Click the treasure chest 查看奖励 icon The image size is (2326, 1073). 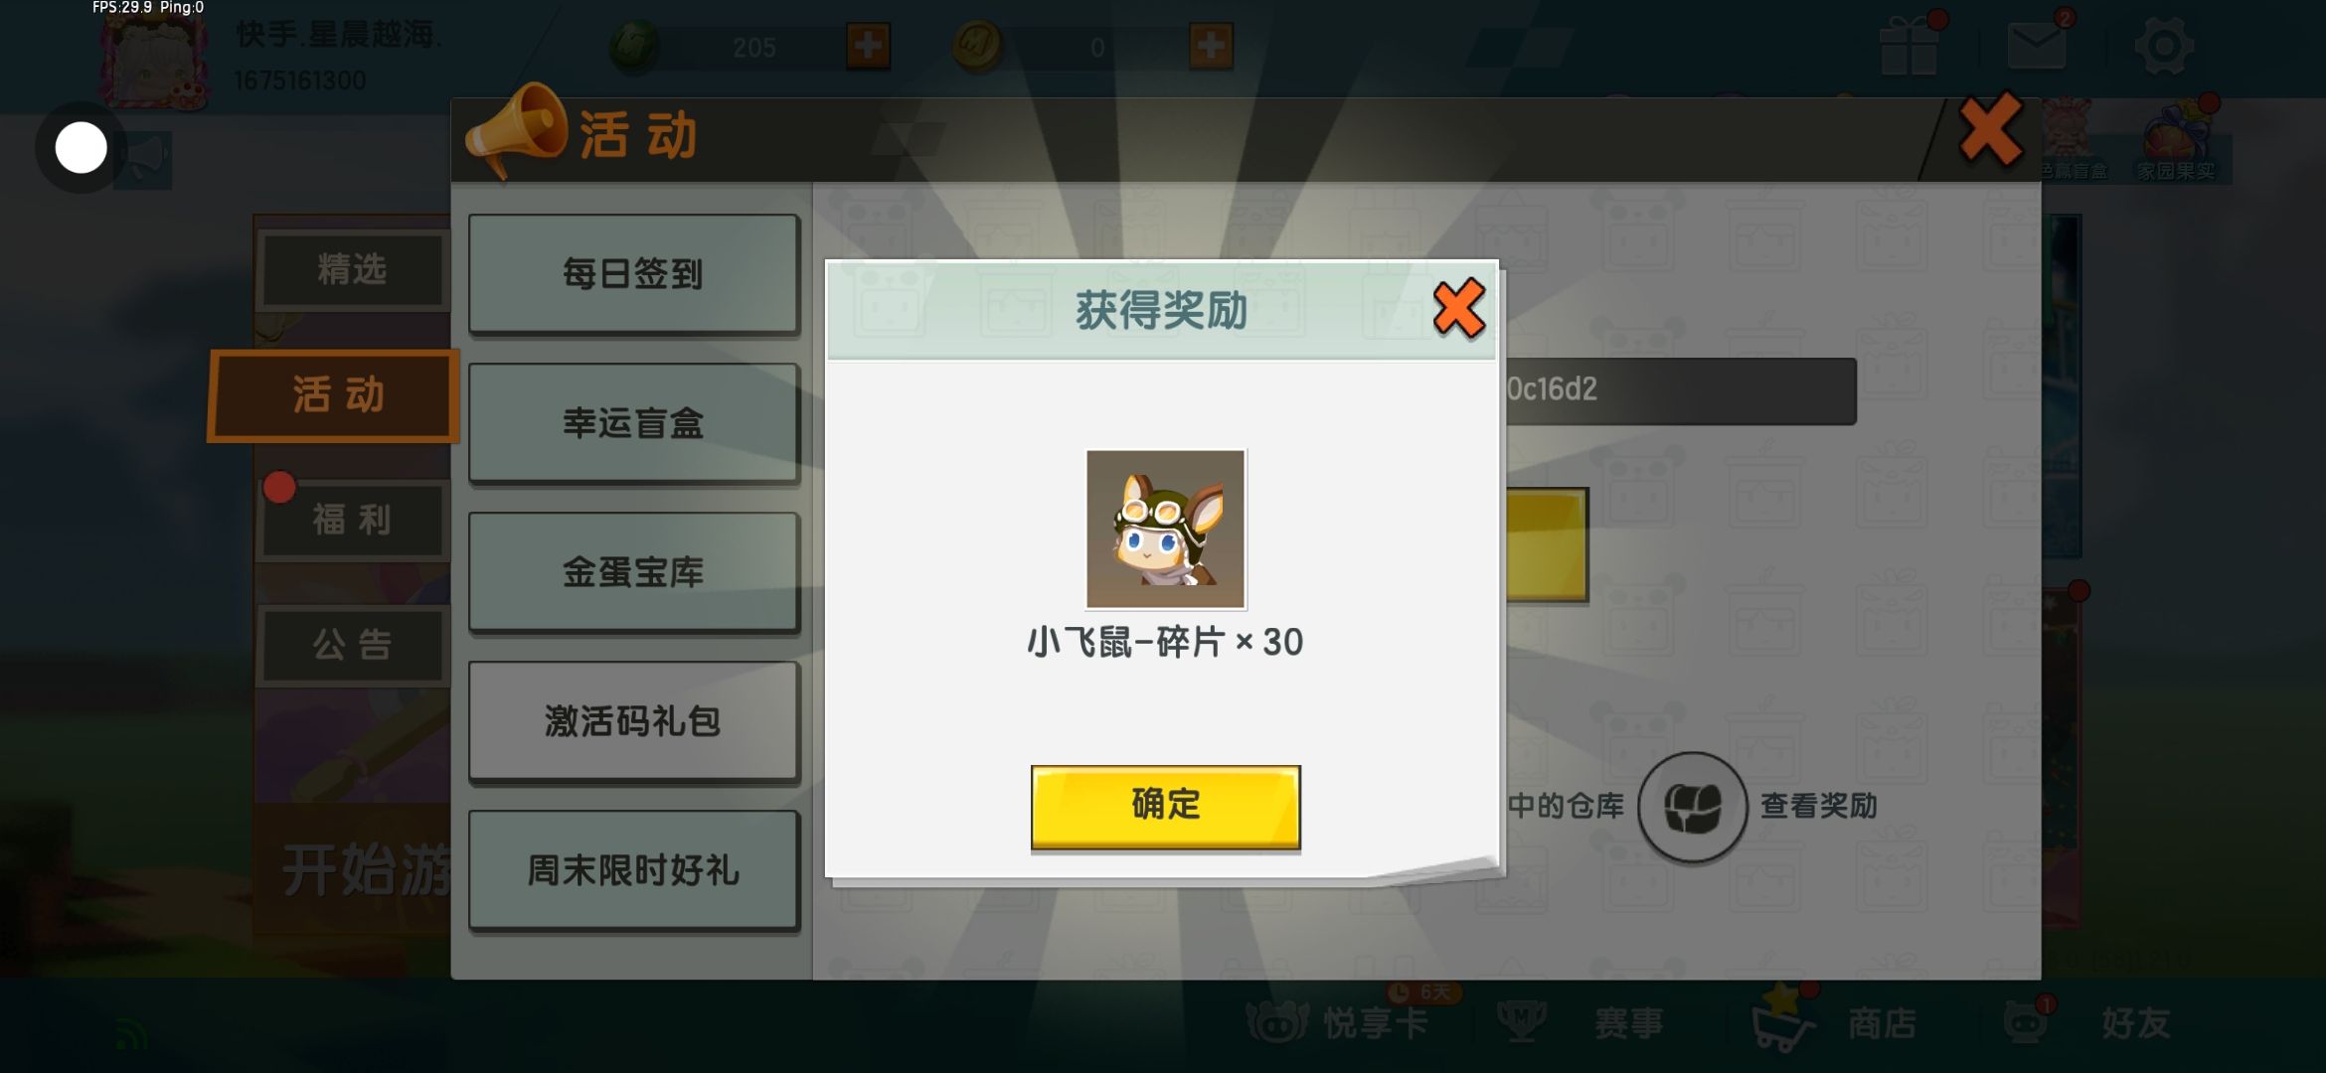pyautogui.click(x=1692, y=806)
